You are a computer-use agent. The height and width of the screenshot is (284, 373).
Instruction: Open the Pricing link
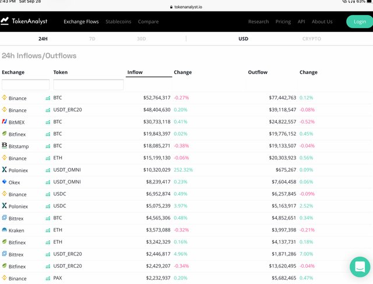pyautogui.click(x=283, y=22)
